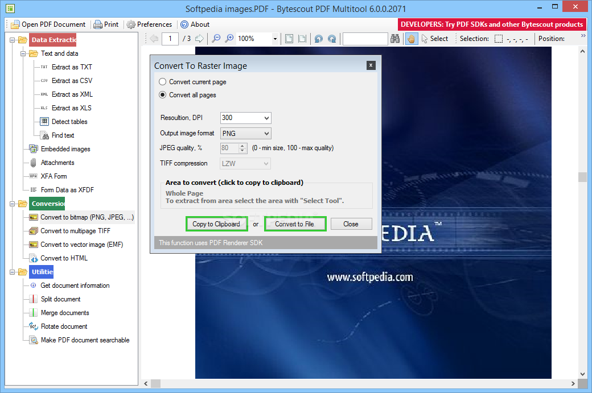Select Convert to multipage TIFF
592x393 pixels.
(75, 231)
